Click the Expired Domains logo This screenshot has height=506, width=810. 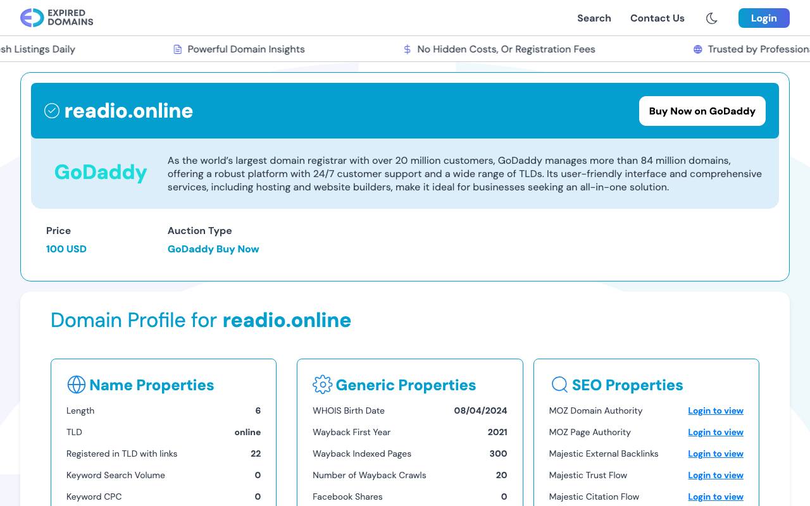(x=57, y=18)
